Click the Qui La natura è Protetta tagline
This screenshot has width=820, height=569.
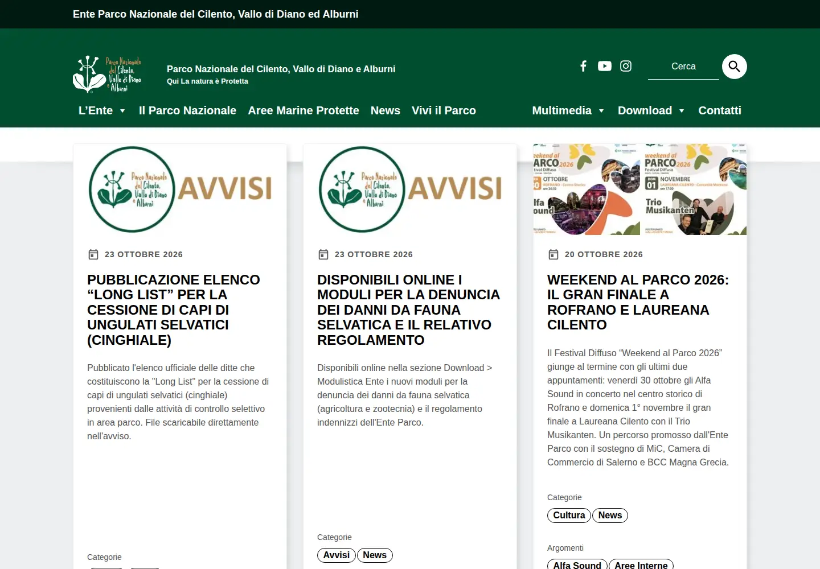pyautogui.click(x=207, y=81)
